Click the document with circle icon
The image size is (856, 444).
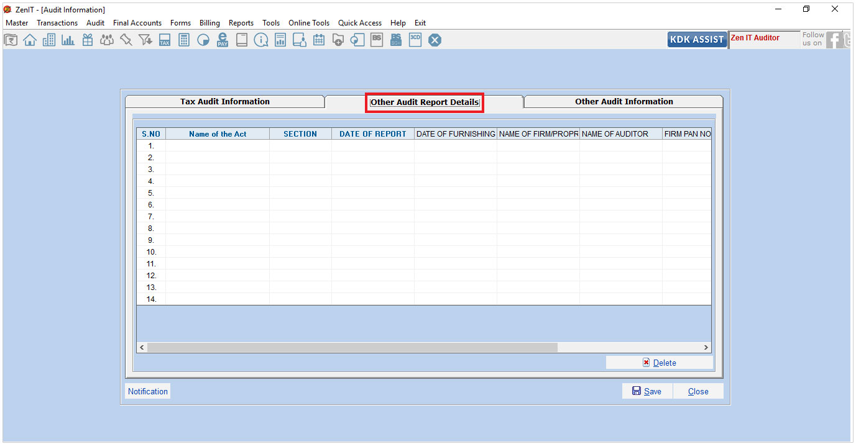(357, 40)
